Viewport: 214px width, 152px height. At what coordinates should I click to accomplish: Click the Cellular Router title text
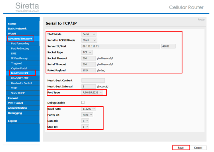186,7
